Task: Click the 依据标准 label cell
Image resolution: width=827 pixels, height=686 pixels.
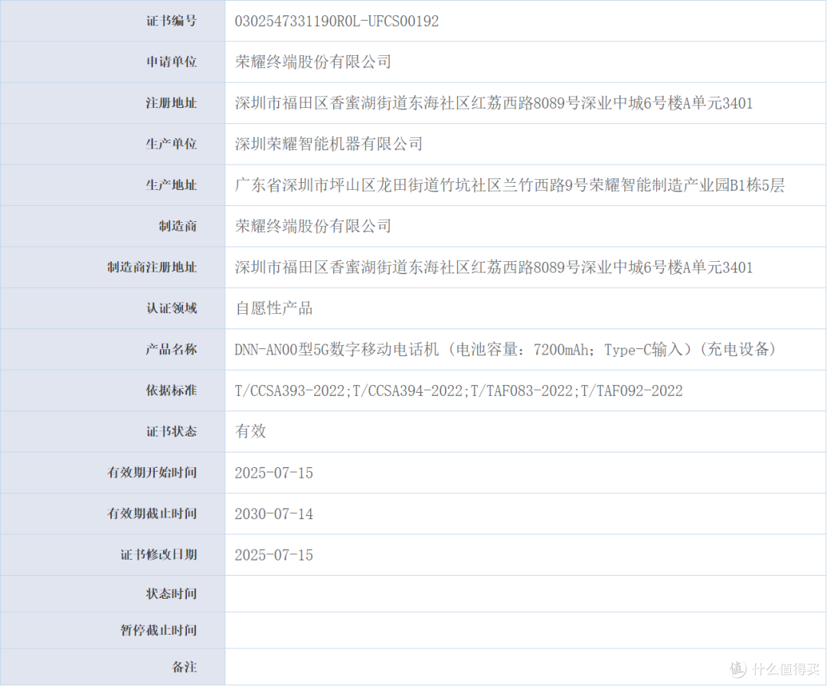Action: (x=113, y=390)
